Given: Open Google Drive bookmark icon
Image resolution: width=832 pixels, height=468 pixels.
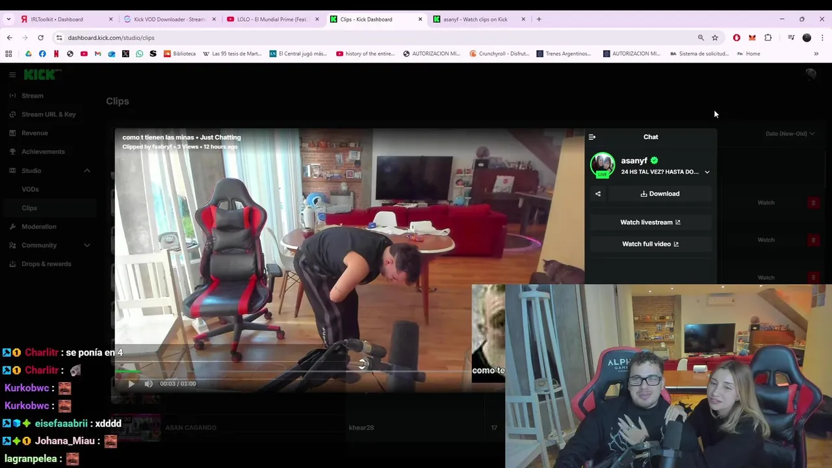Looking at the screenshot, I should [29, 54].
